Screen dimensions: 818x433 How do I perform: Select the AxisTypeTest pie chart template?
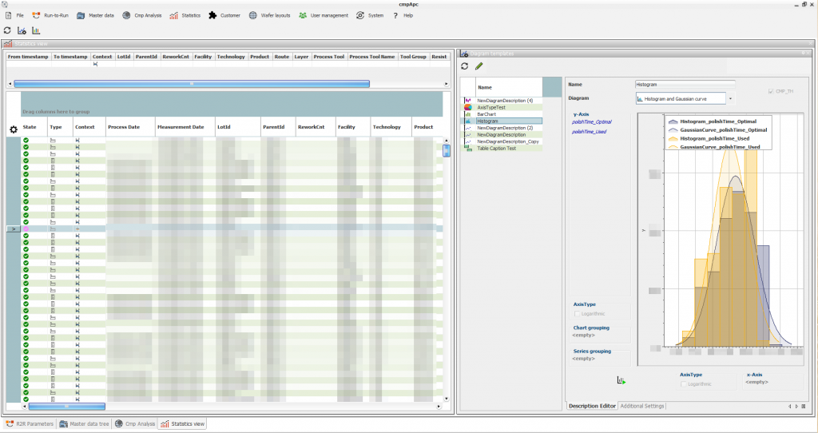(x=491, y=107)
